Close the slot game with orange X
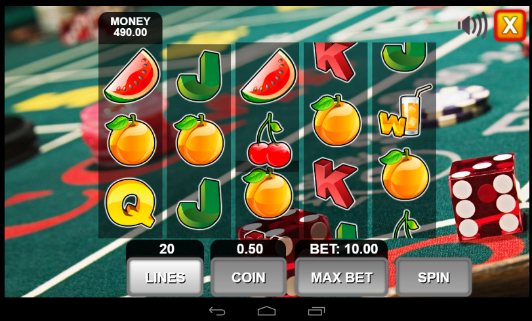 pyautogui.click(x=510, y=26)
